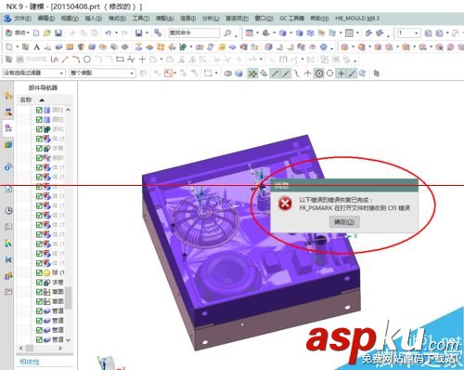The height and width of the screenshot is (370, 464).
Task: Select the Arc sketch tool
Action: pyautogui.click(x=76, y=59)
